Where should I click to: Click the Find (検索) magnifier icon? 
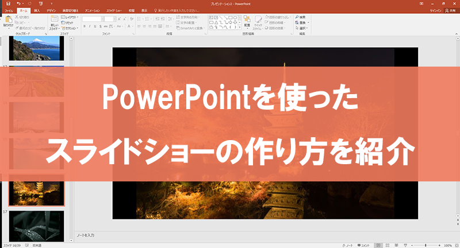coord(297,17)
